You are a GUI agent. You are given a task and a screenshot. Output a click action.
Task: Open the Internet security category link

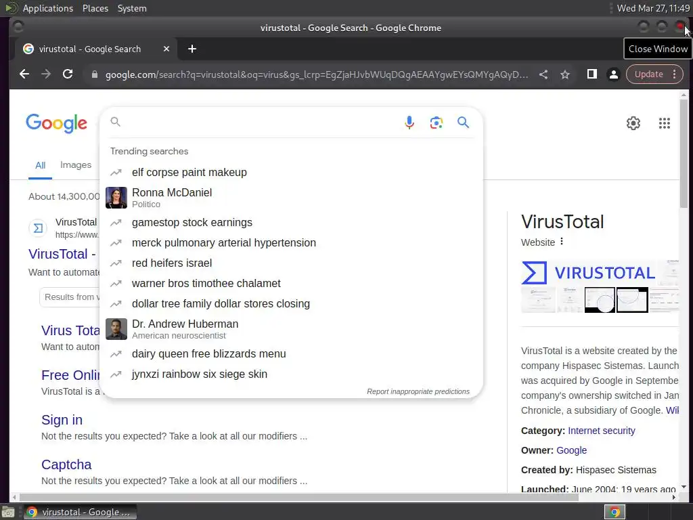[602, 431]
